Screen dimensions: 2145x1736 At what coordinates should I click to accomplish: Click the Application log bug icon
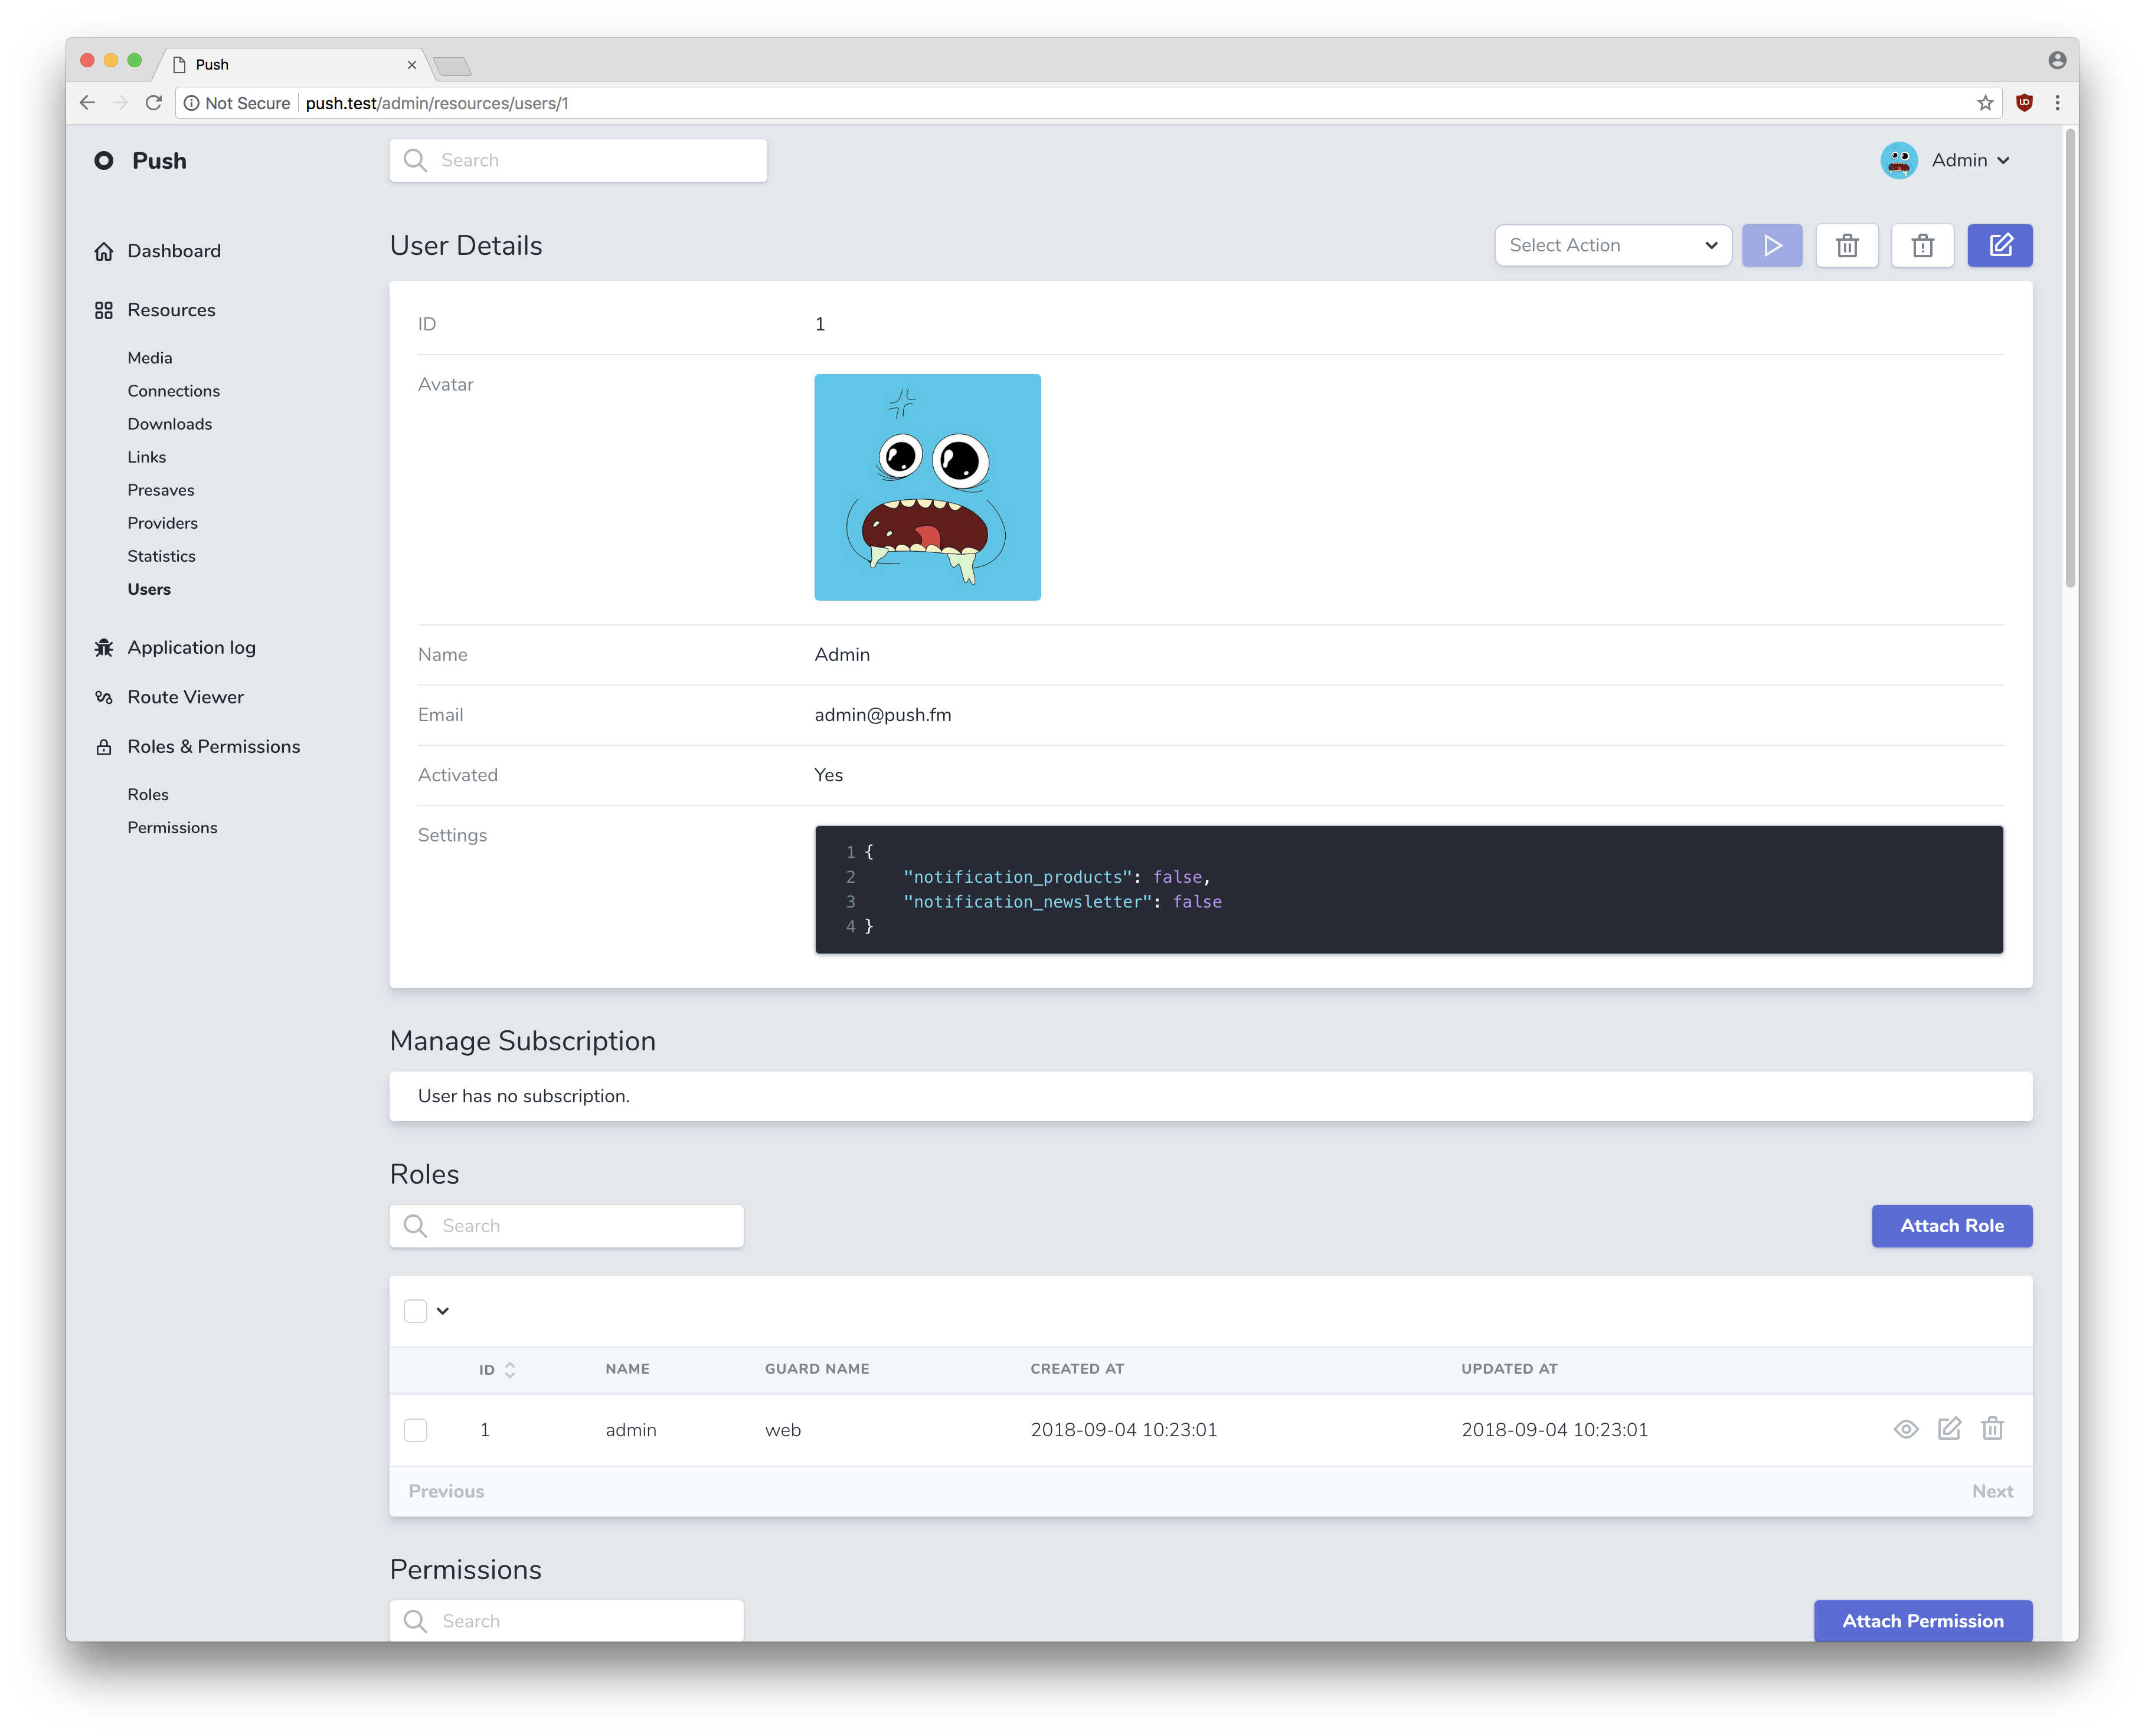pos(104,648)
